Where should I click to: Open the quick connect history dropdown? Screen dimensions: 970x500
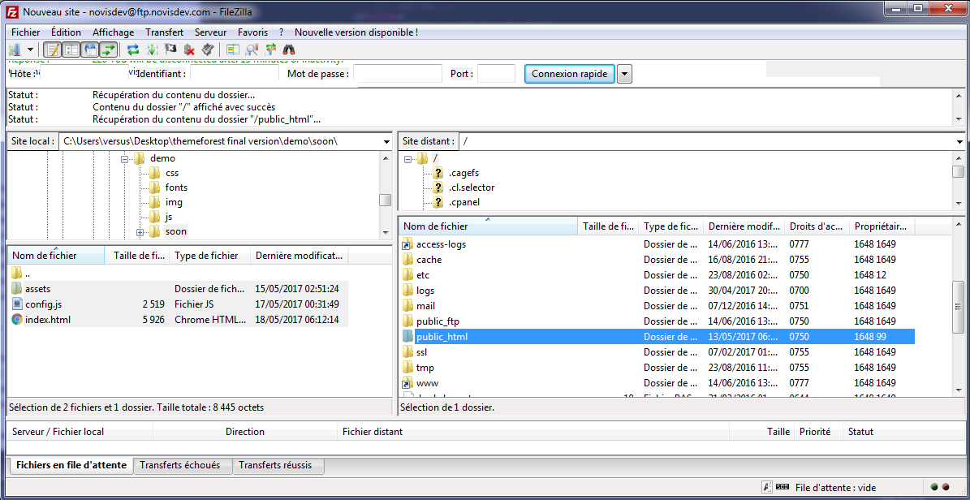tap(624, 74)
